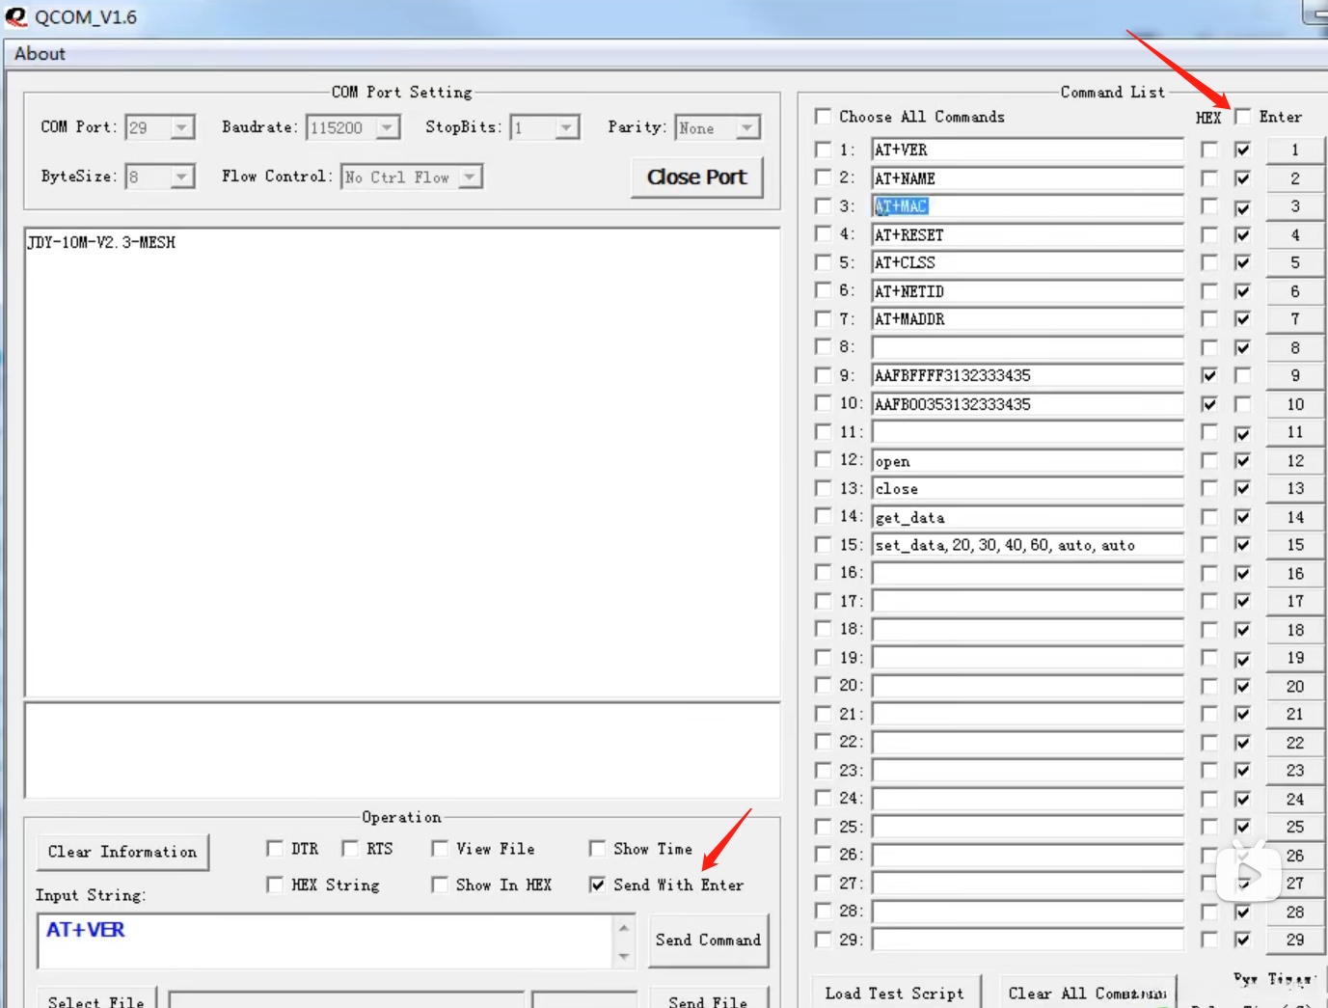Uncheck the HEX checkbox for row 10
The height and width of the screenshot is (1008, 1328).
tap(1209, 404)
